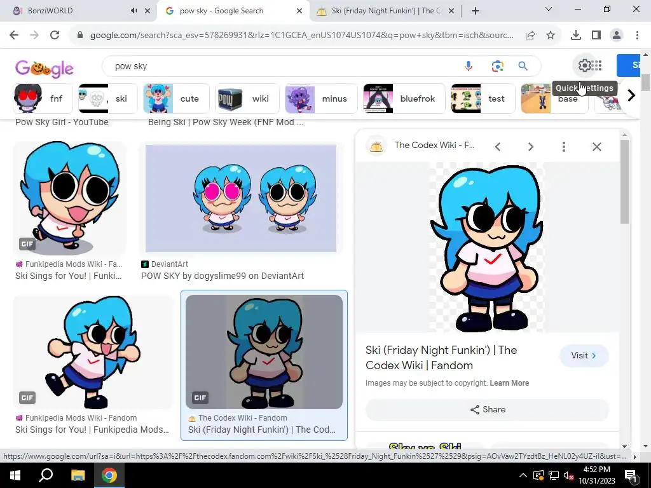651x488 pixels.
Task: Open Windows taskbar search
Action: click(x=46, y=475)
